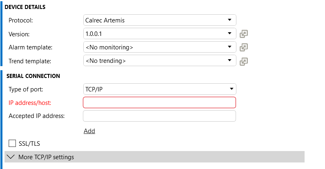Click chevron icon next to More TCP/IP settings
The image size is (325, 169).
point(11,157)
